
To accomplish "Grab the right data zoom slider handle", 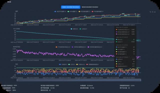I will click(x=141, y=80).
